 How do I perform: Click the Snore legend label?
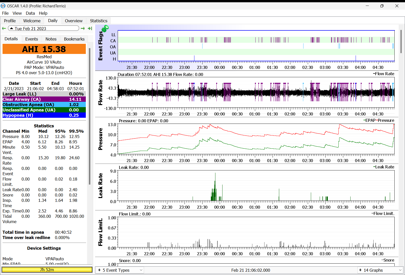[388, 260]
